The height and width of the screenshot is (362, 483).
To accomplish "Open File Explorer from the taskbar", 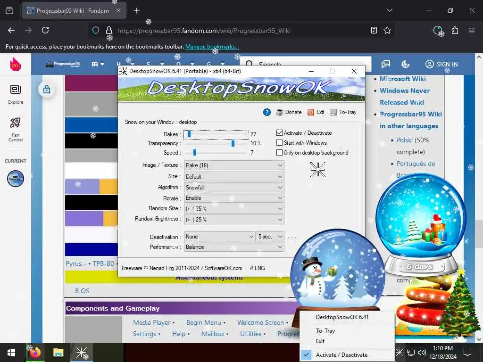I will click(58, 353).
